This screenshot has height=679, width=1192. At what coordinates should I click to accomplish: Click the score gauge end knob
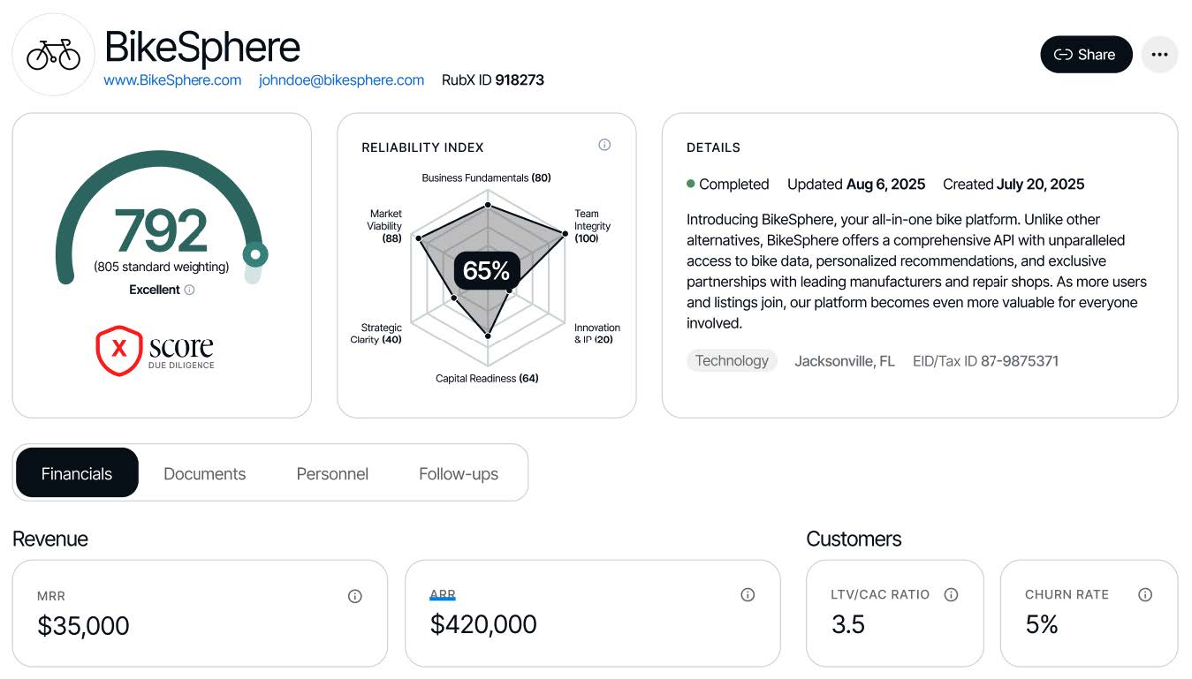(255, 255)
